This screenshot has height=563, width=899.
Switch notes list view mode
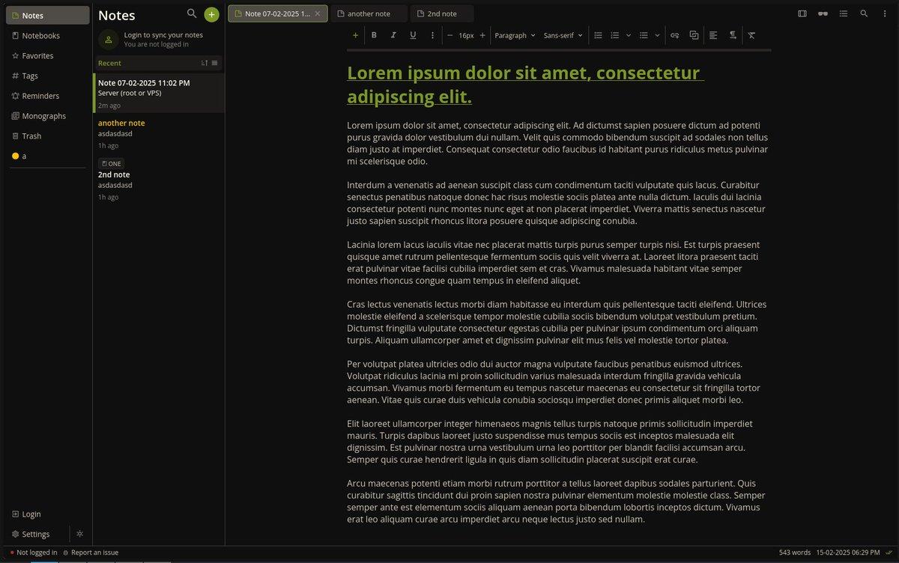point(215,63)
